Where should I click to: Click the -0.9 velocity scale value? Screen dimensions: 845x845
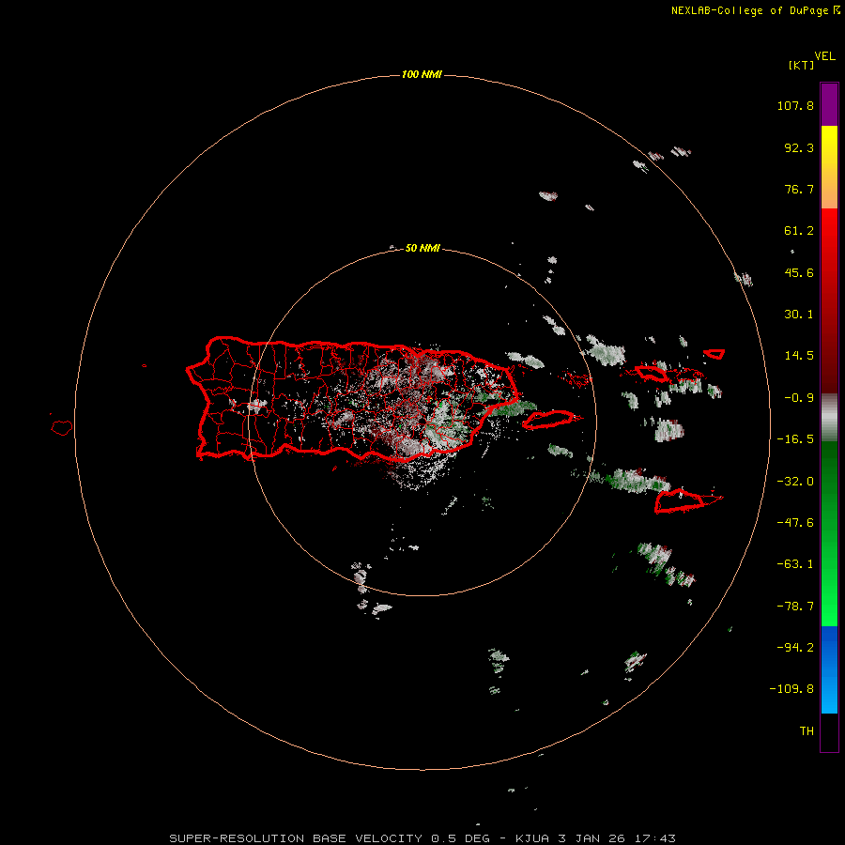pyautogui.click(x=799, y=398)
